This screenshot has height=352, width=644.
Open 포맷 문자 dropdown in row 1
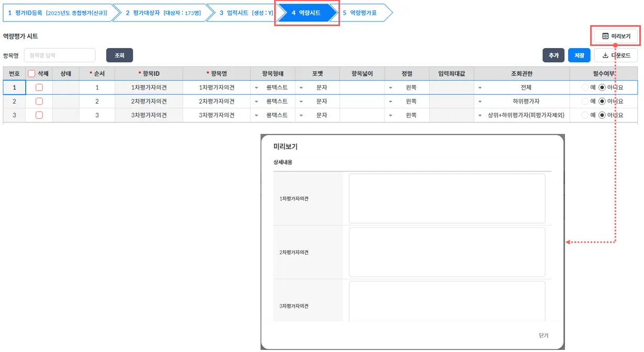[318, 87]
